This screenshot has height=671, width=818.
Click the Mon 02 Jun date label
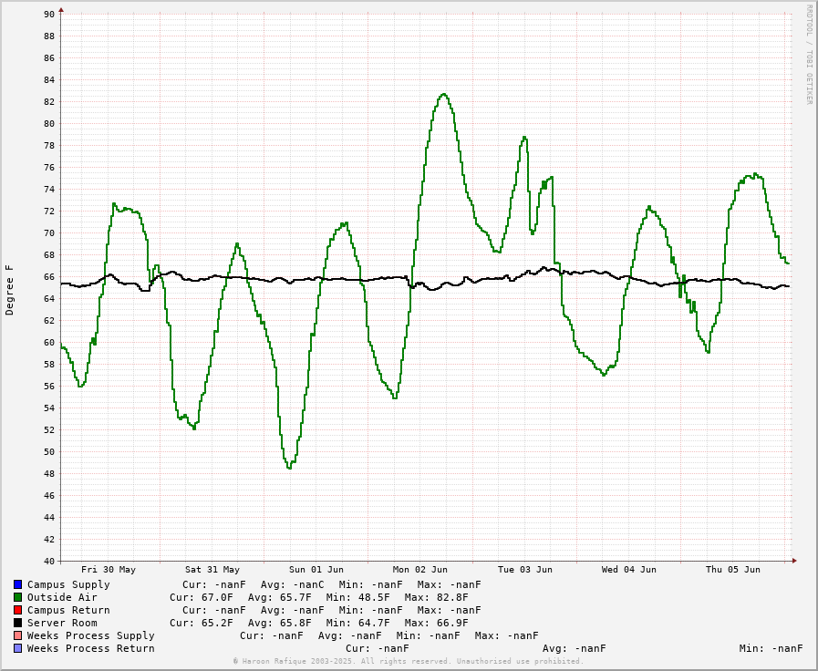coord(420,570)
